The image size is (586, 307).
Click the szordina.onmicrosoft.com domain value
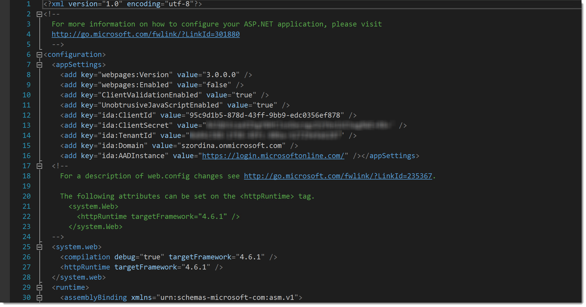pos(231,146)
